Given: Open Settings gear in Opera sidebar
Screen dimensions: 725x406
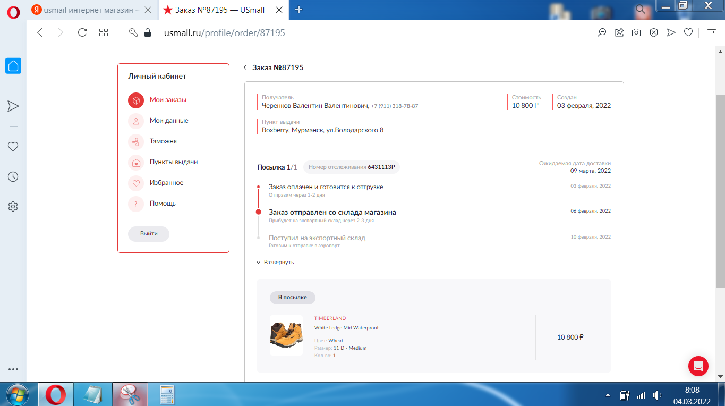Looking at the screenshot, I should pyautogui.click(x=13, y=207).
